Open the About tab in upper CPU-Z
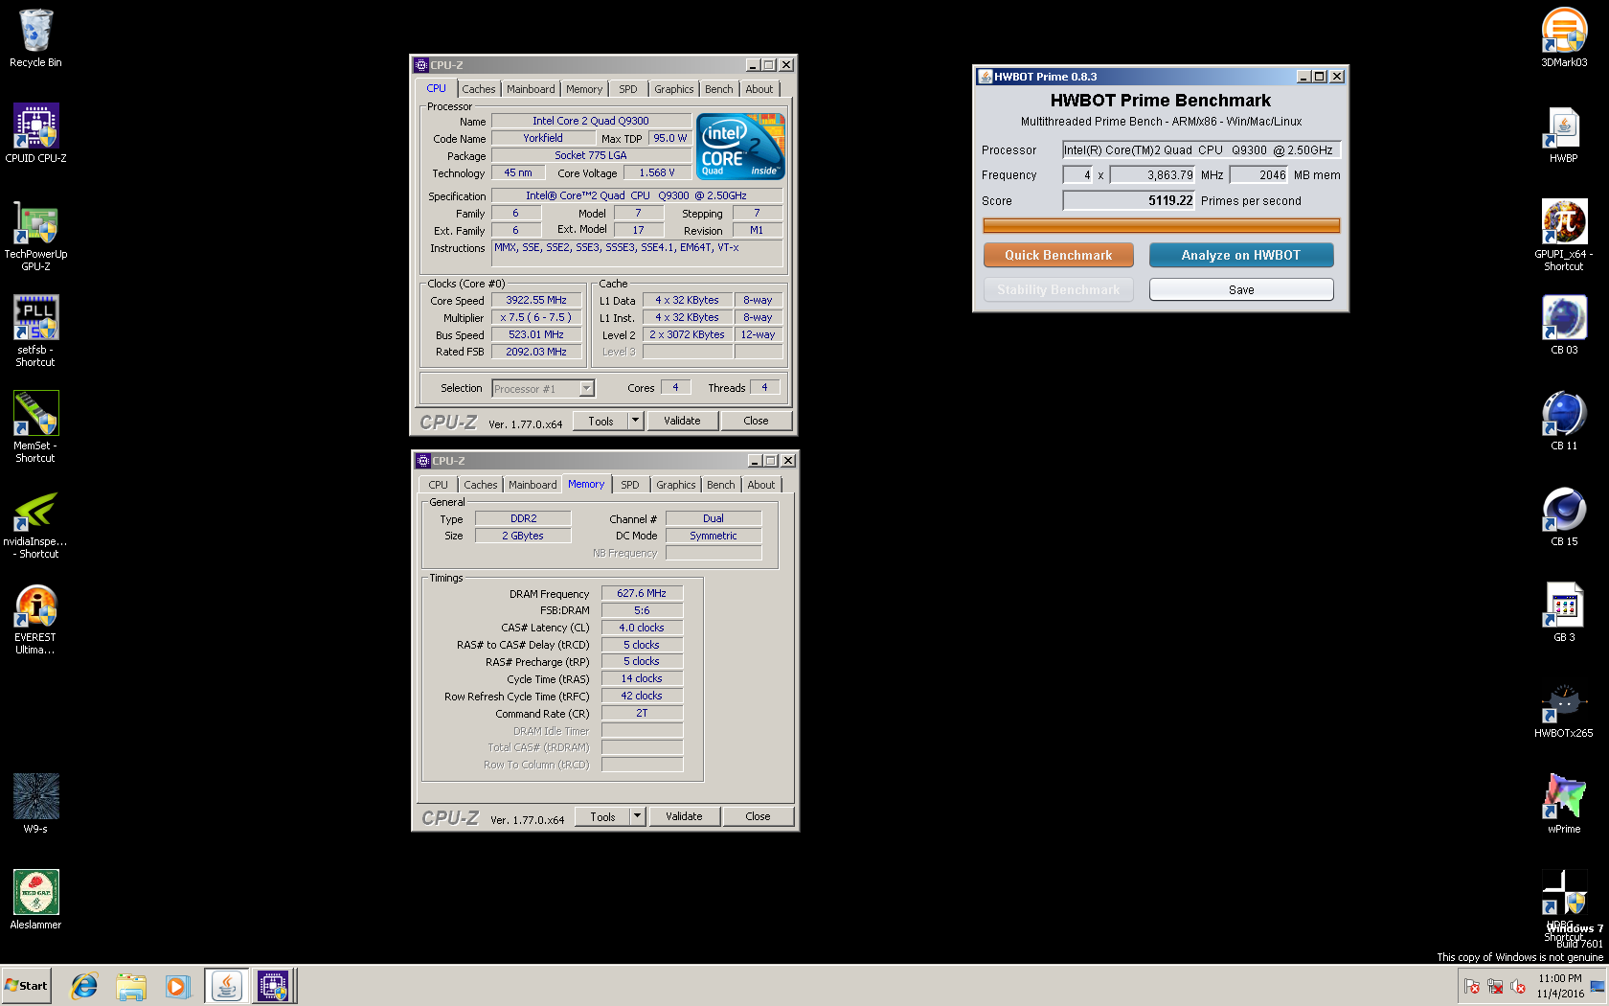1609x1006 pixels. tap(759, 89)
